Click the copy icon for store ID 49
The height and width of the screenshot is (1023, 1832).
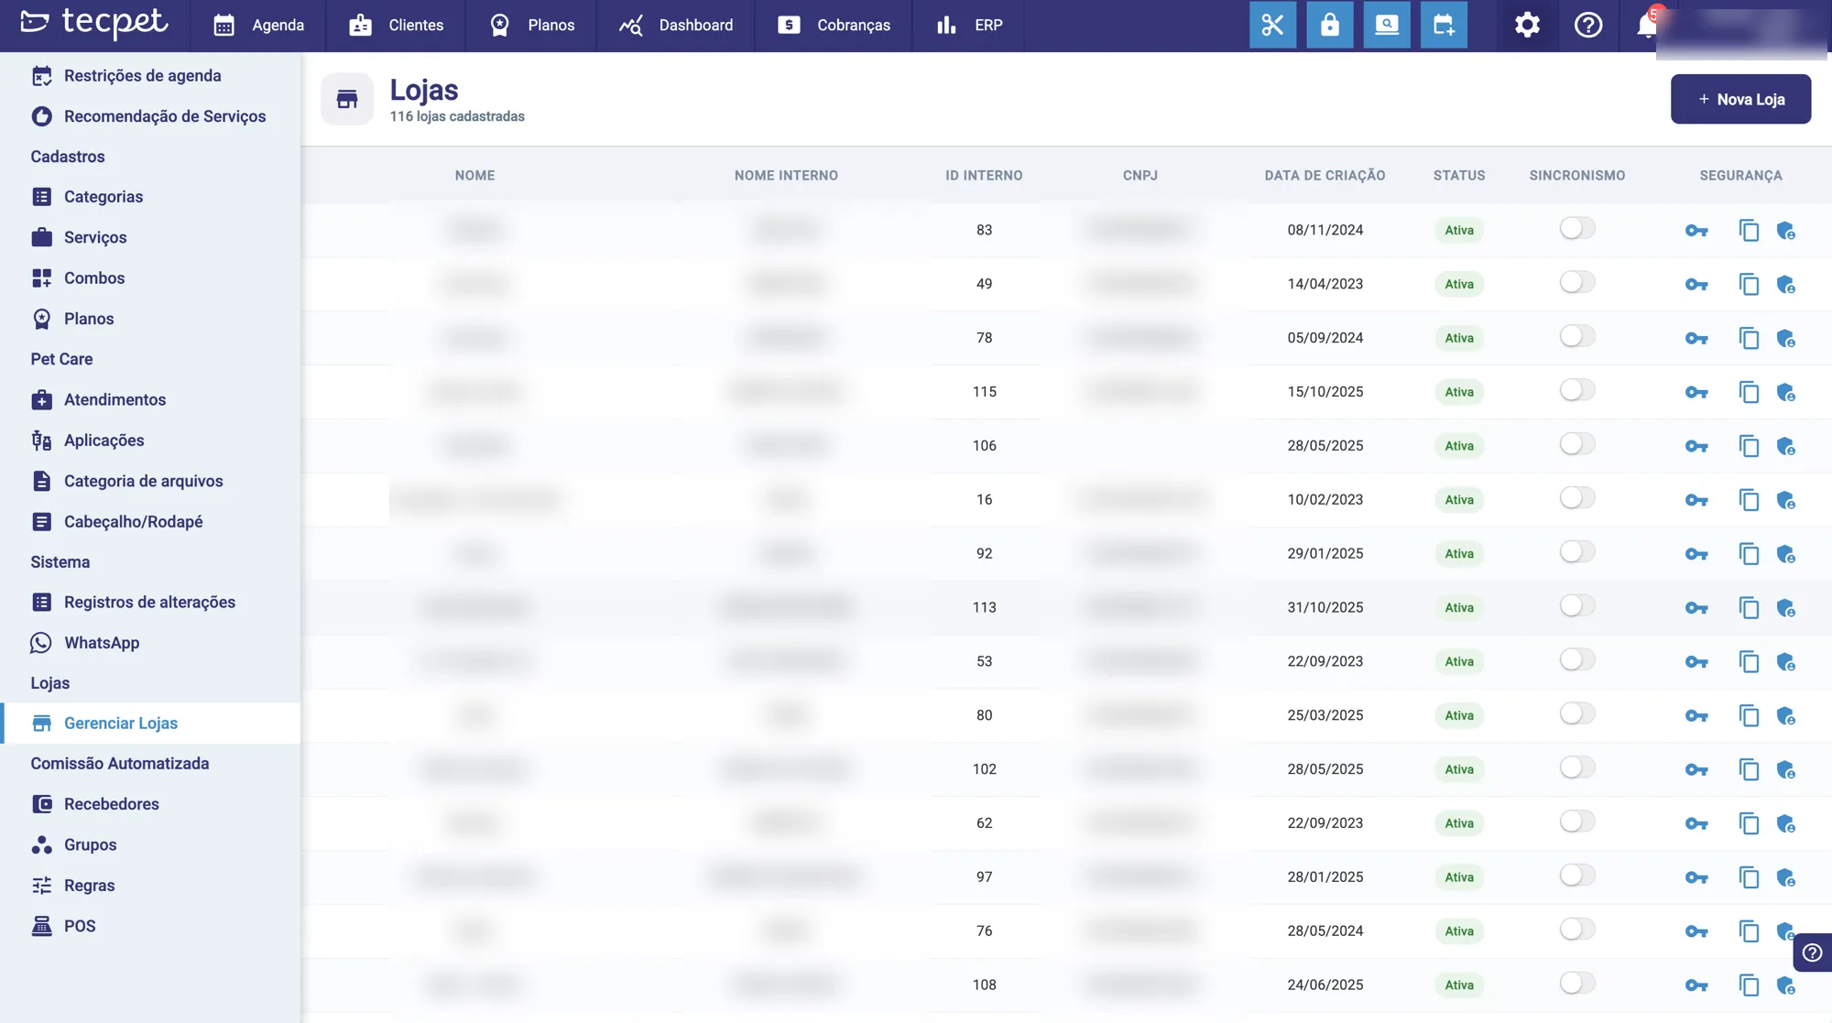[1749, 285]
